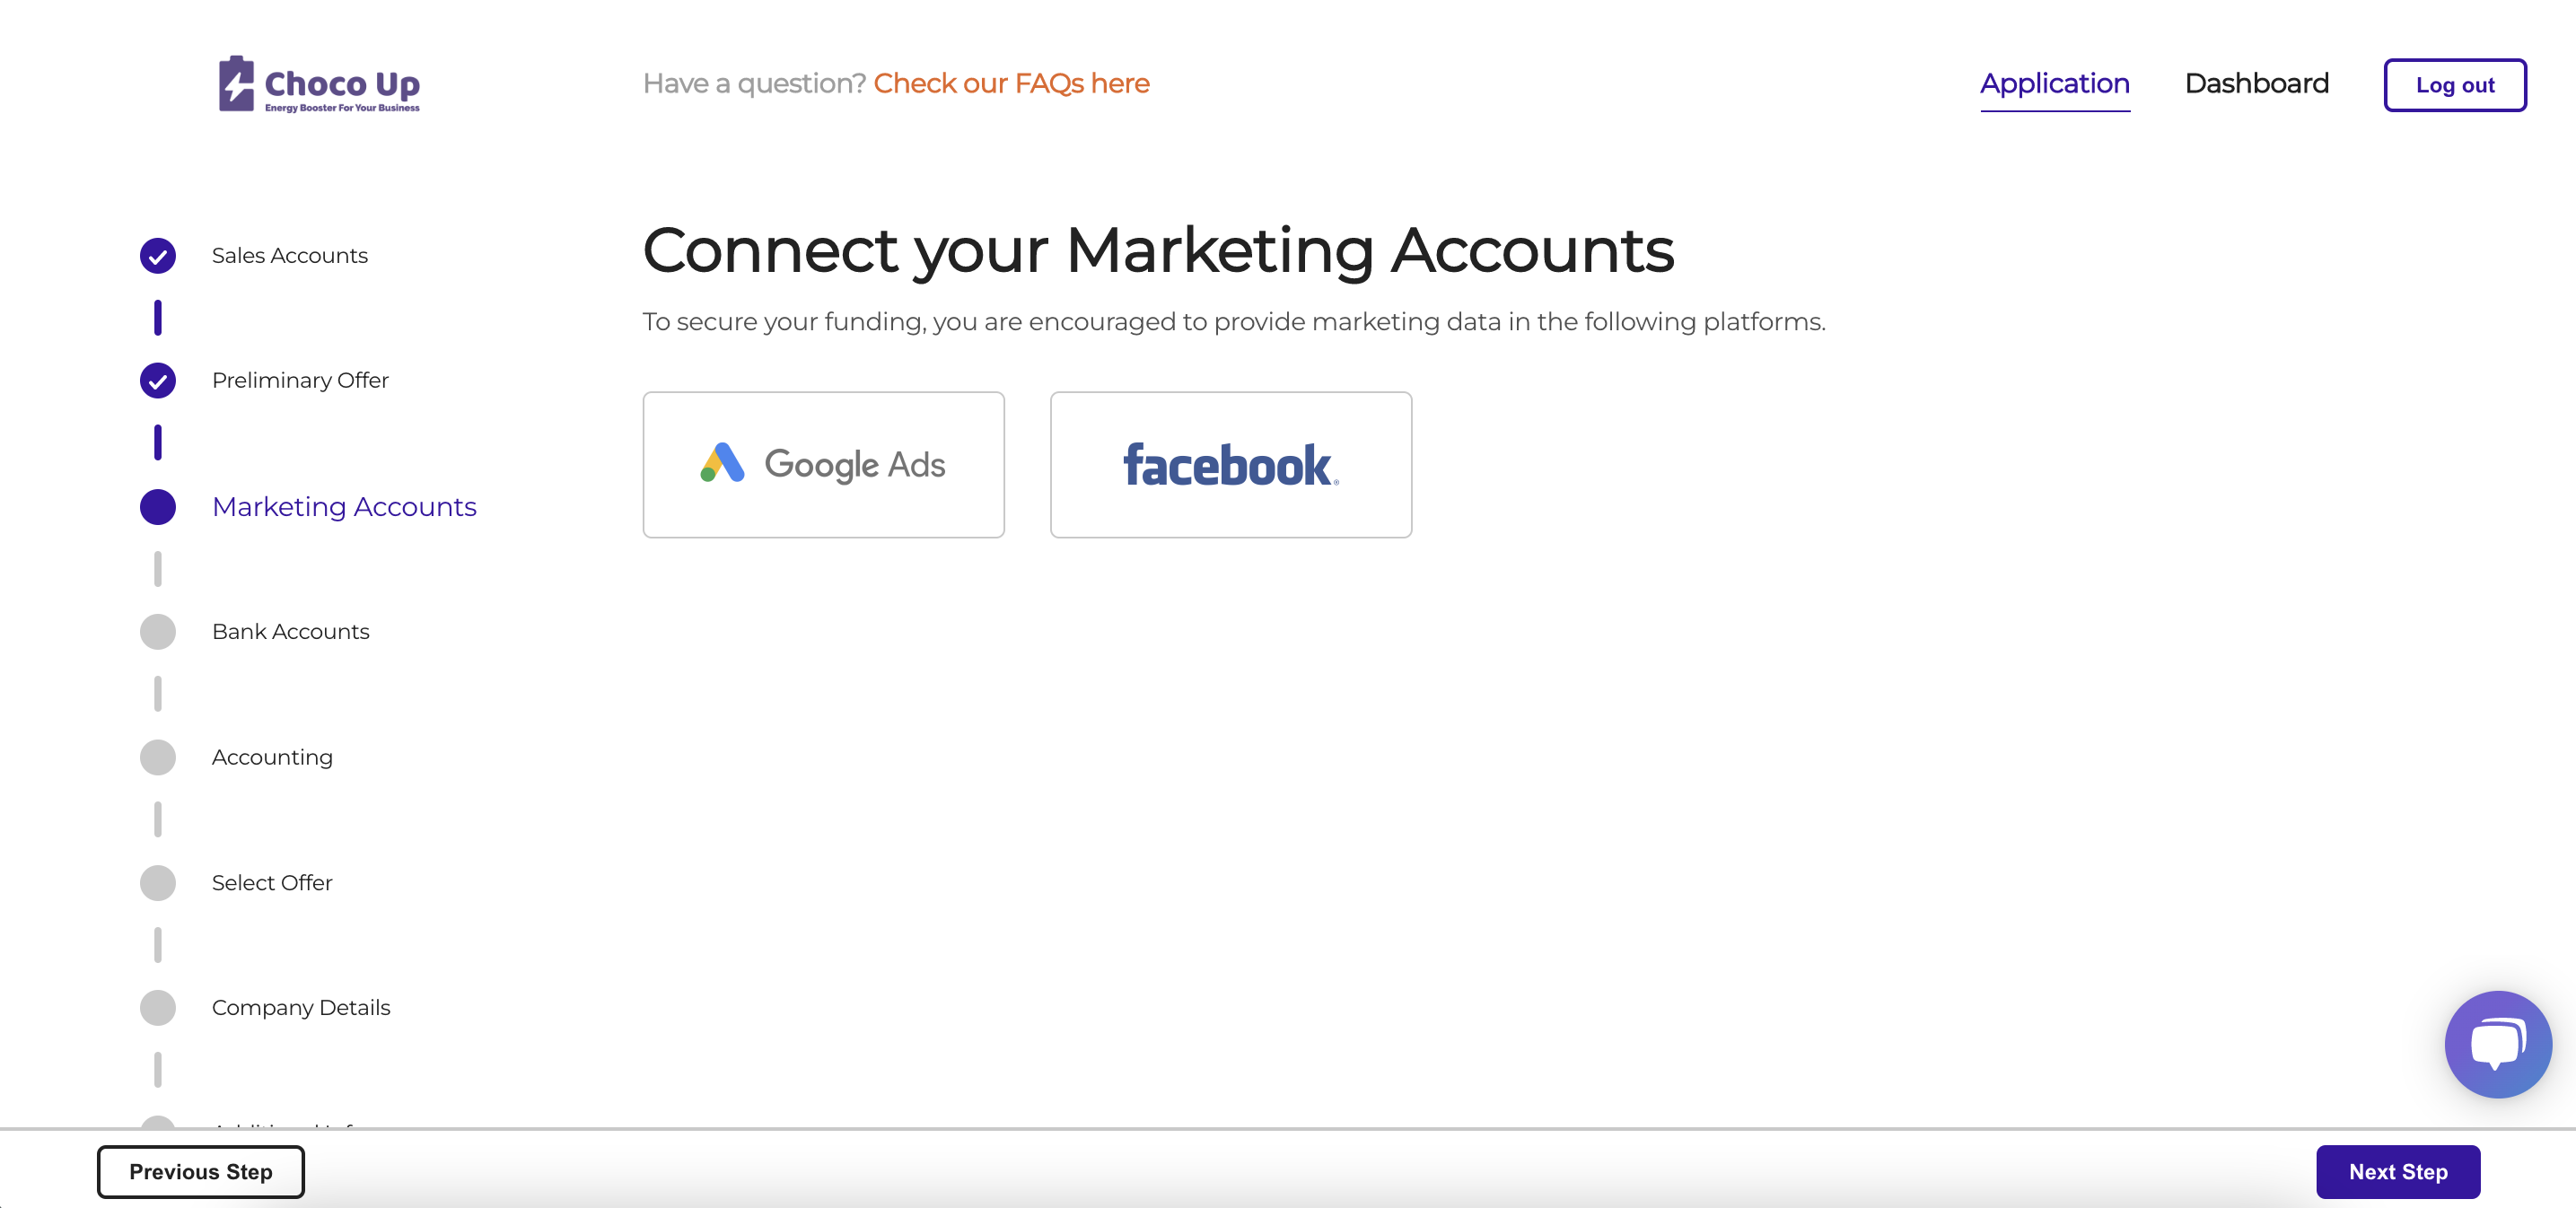The image size is (2576, 1208).
Task: Open the chat support bubble icon
Action: 2497,1043
